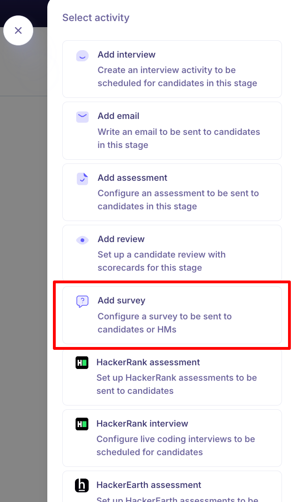
Task: Click the survey description about HMs
Action: 164,323
